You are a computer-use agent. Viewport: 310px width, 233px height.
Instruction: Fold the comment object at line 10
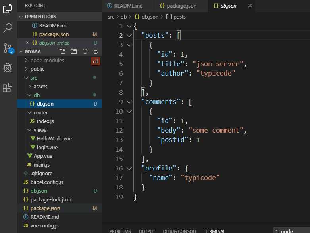tap(129, 112)
